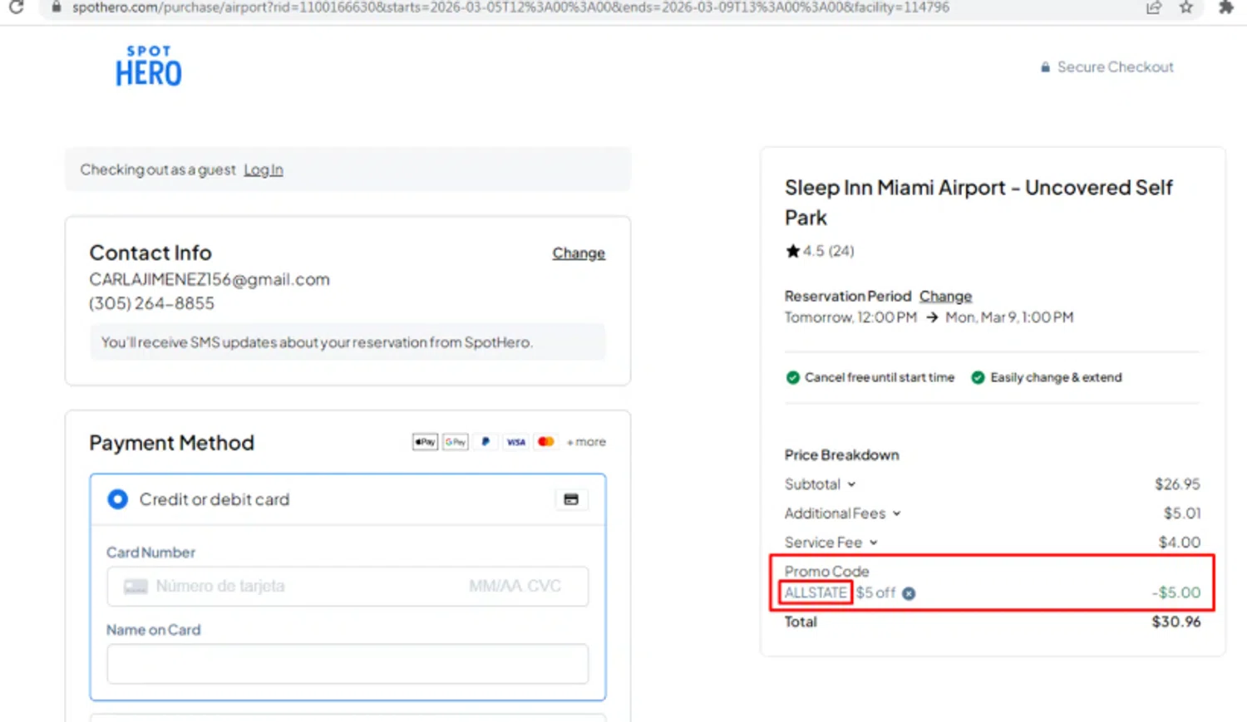Open the browser extensions puzzle icon
Viewport: 1247px width, 722px height.
pyautogui.click(x=1225, y=7)
